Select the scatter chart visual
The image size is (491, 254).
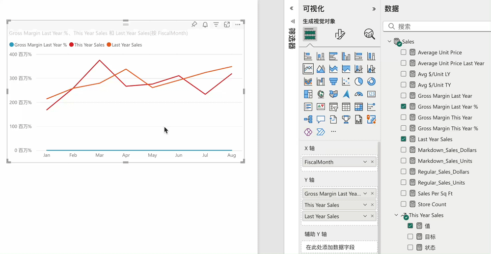point(346,82)
